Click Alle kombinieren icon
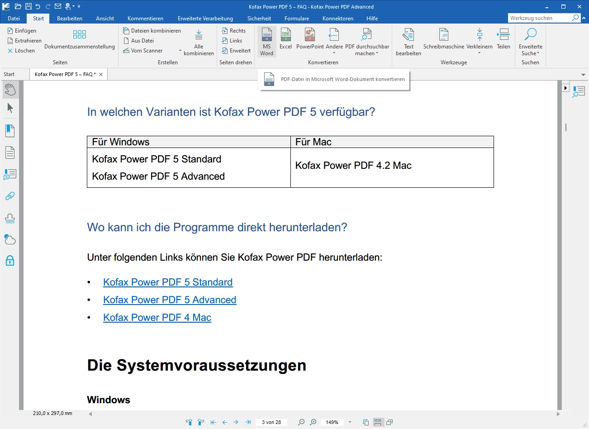This screenshot has height=429, width=589. (x=199, y=42)
